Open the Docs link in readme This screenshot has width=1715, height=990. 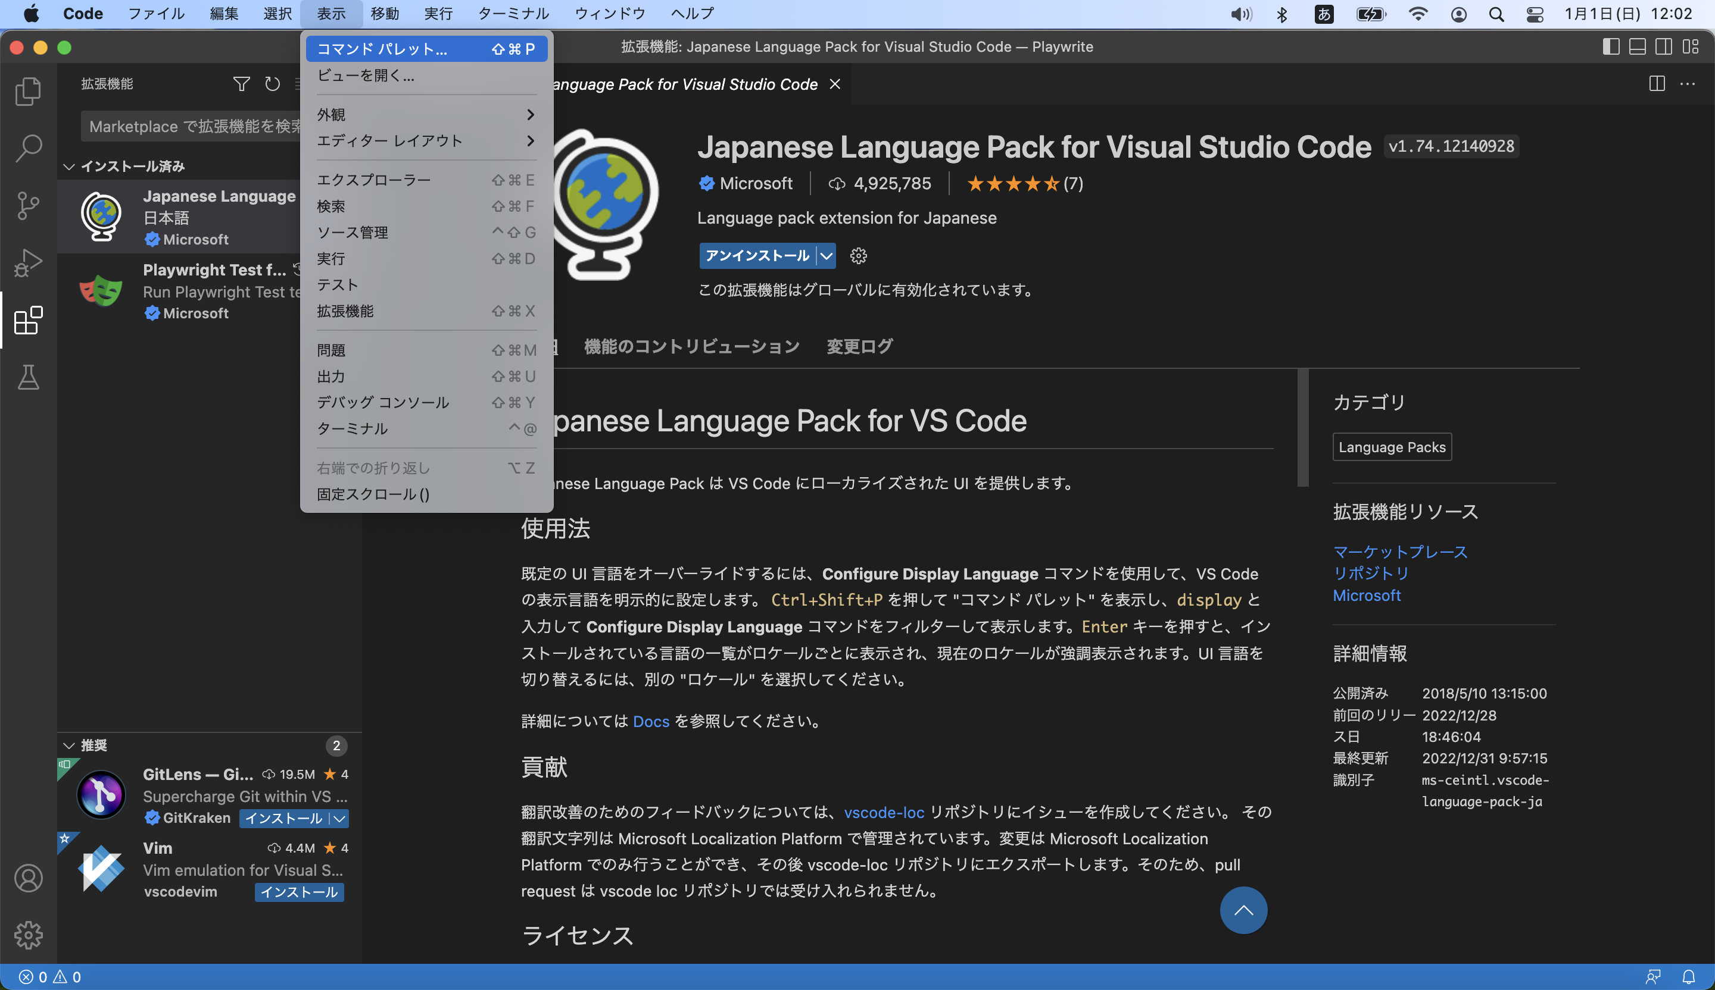point(651,722)
